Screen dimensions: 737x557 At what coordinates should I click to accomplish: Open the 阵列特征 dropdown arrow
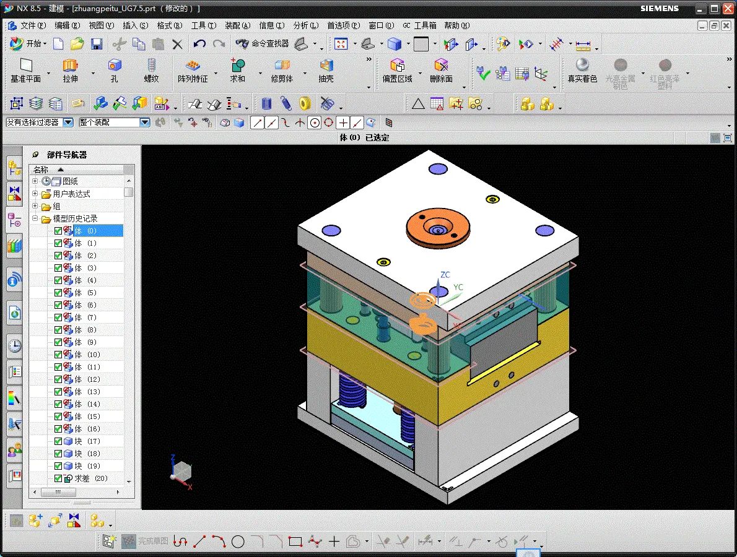pyautogui.click(x=216, y=73)
